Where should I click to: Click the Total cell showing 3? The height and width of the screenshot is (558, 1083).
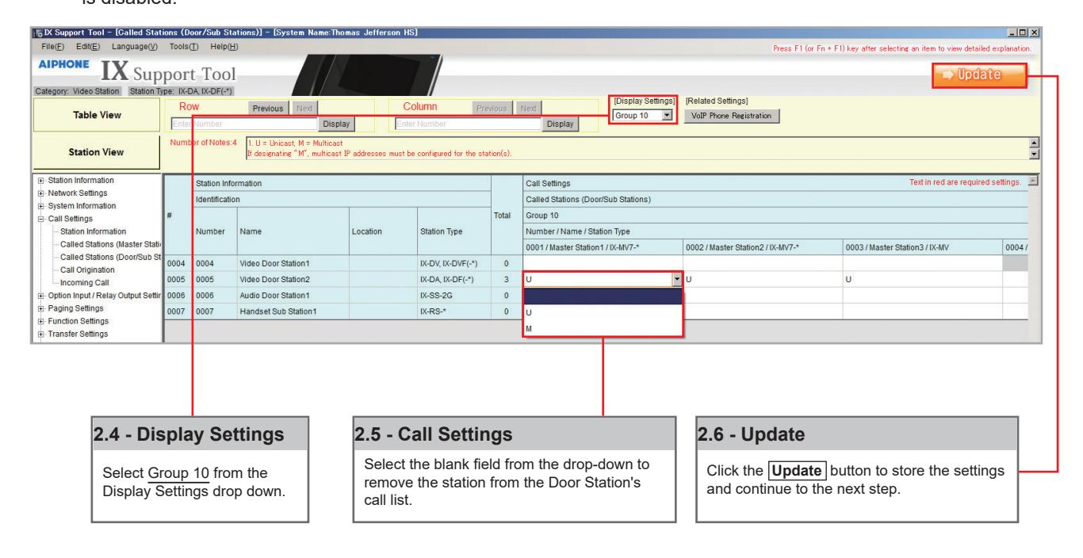pos(507,279)
